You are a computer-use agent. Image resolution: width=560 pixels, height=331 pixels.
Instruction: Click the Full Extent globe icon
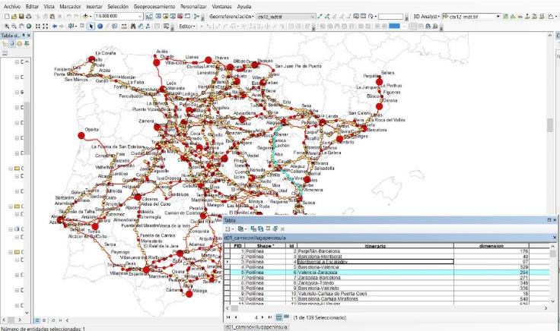coord(29,27)
